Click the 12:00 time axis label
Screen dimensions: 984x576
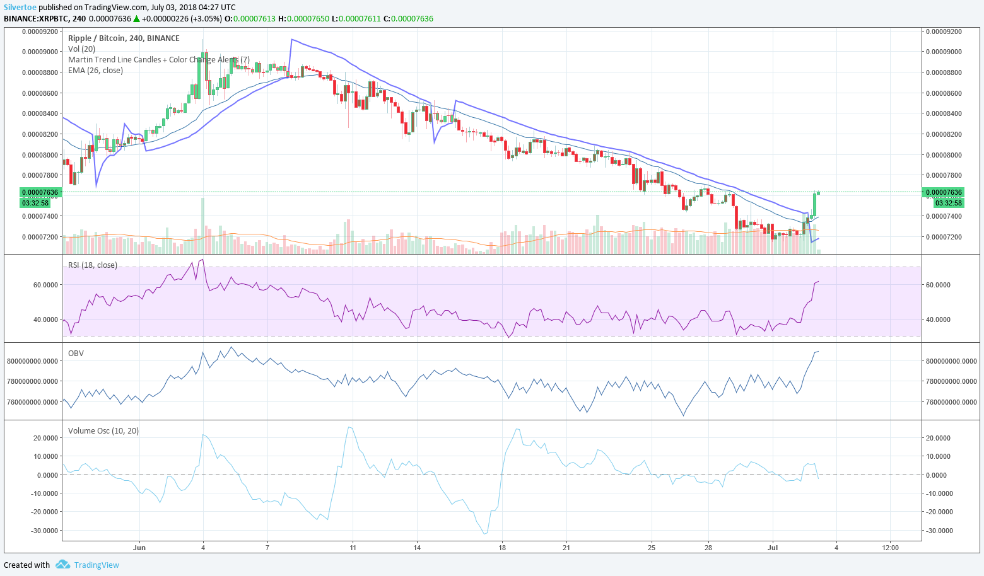890,548
